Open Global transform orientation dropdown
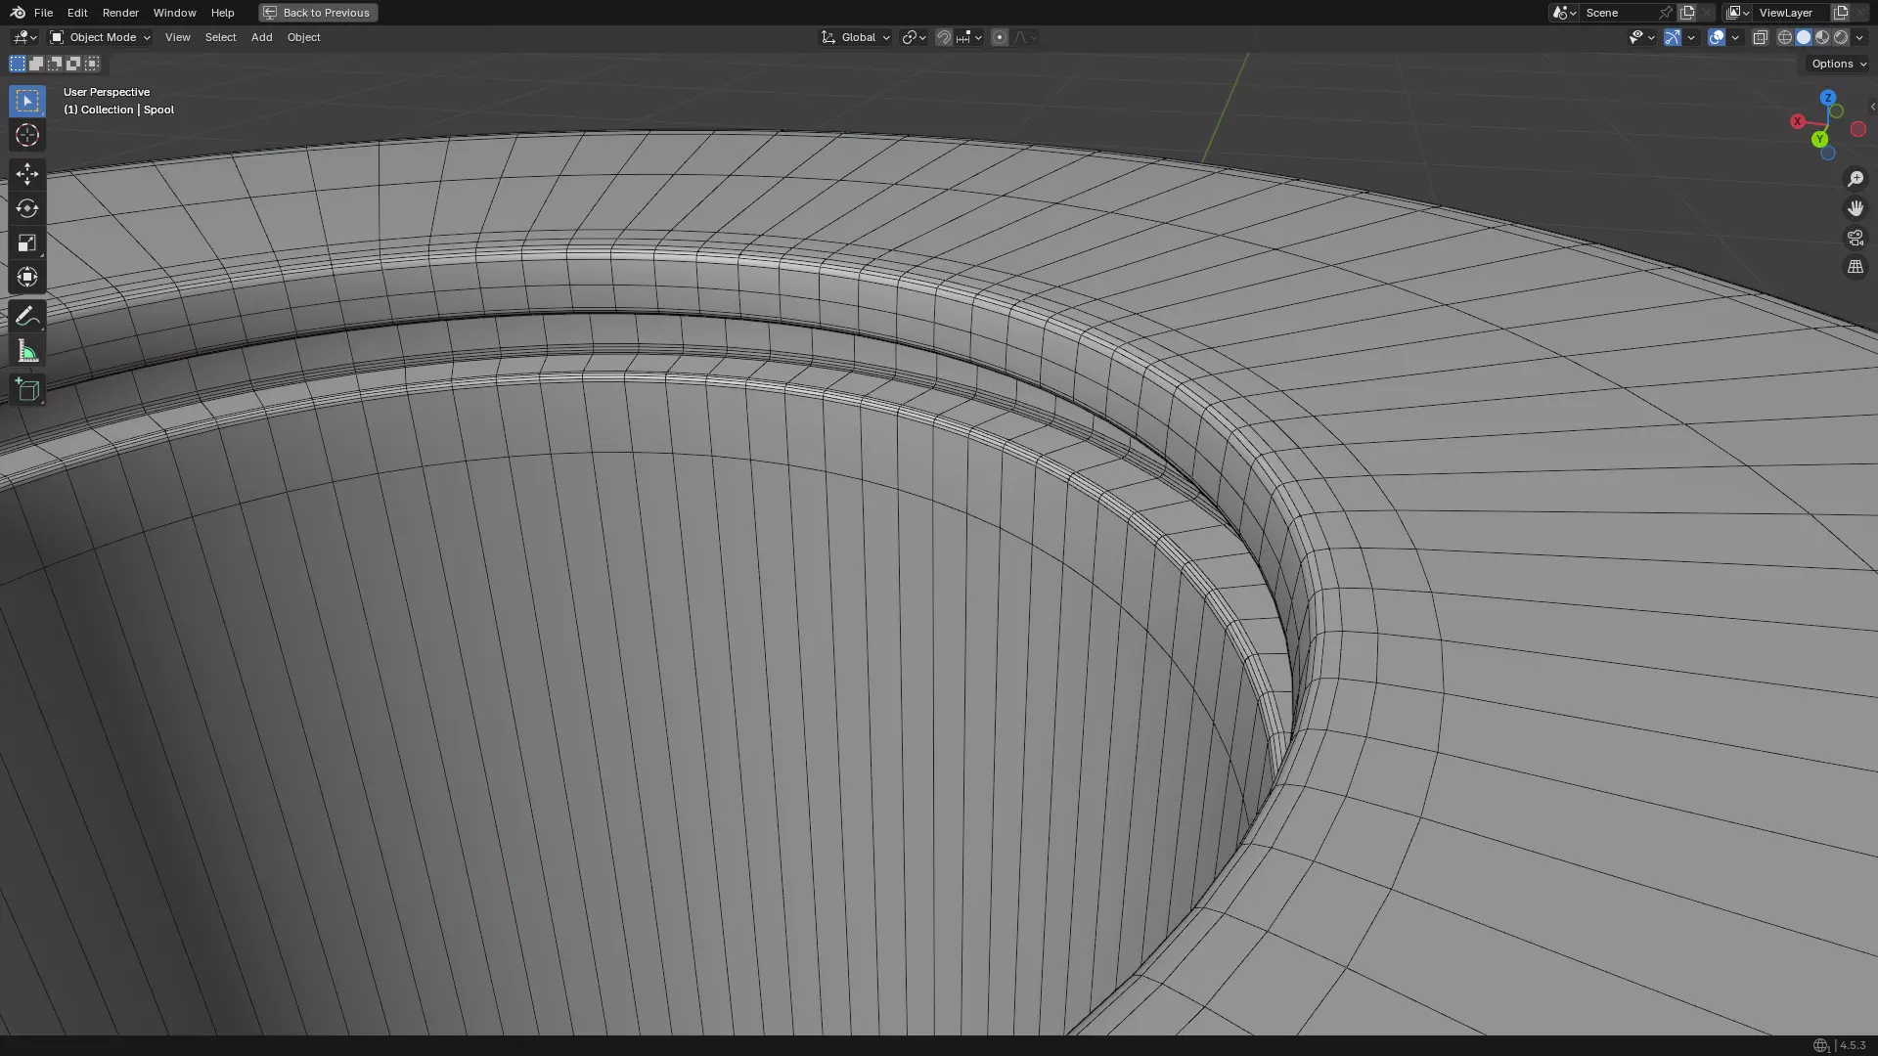Image resolution: width=1878 pixels, height=1056 pixels. (855, 37)
